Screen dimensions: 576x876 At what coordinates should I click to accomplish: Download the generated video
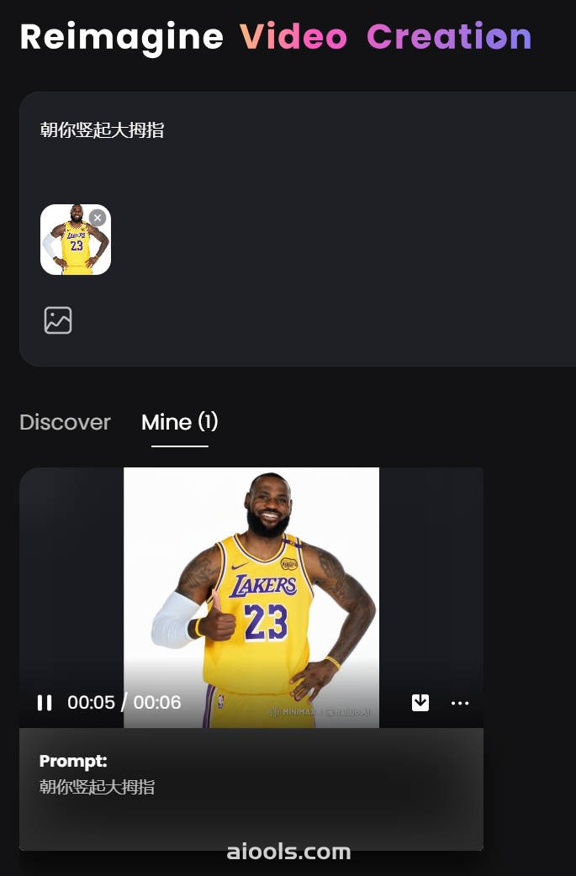click(x=420, y=702)
